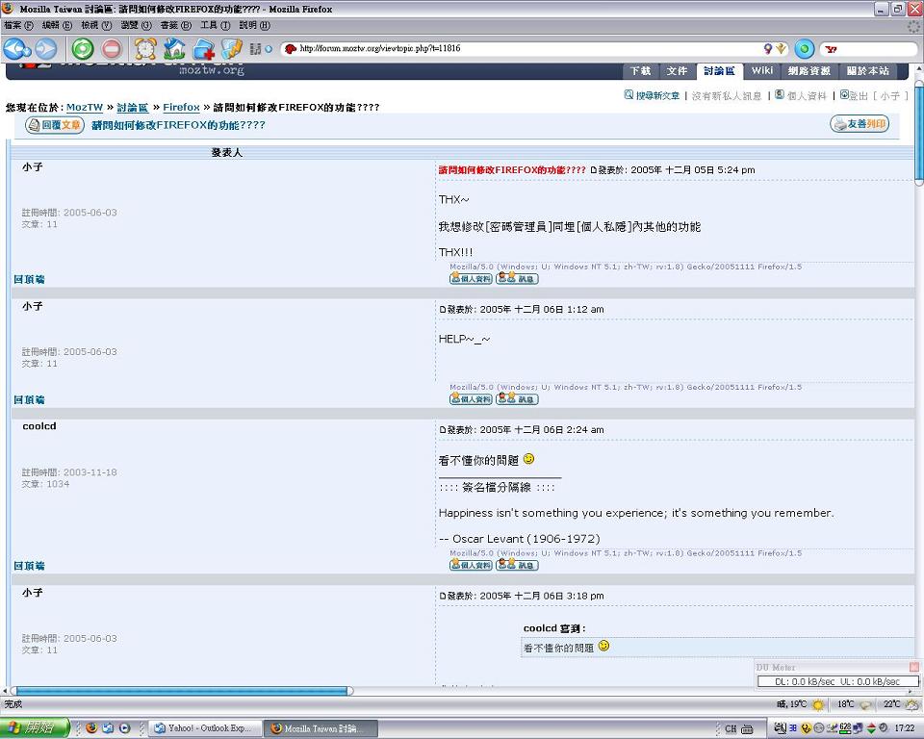The height and width of the screenshot is (739, 924).
Task: Click the 回覆文章 reply button
Action: point(55,125)
